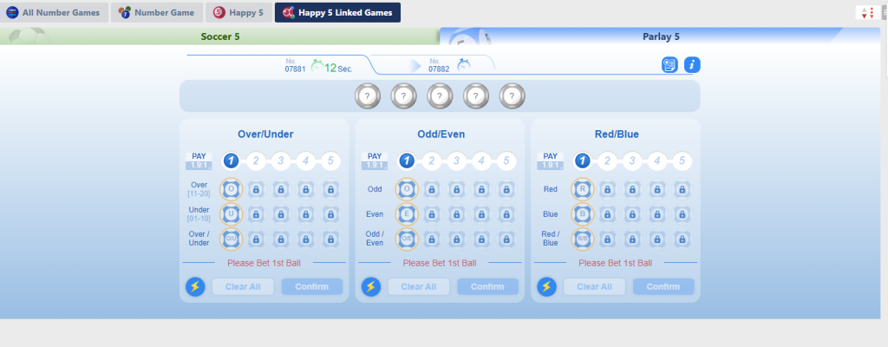Screen dimensions: 888x347
Task: Click Clear All in Over/Under panel
Action: tap(243, 286)
